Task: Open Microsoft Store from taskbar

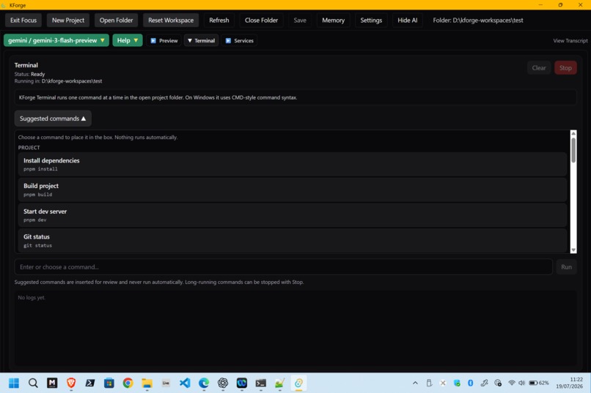Action: (x=109, y=383)
